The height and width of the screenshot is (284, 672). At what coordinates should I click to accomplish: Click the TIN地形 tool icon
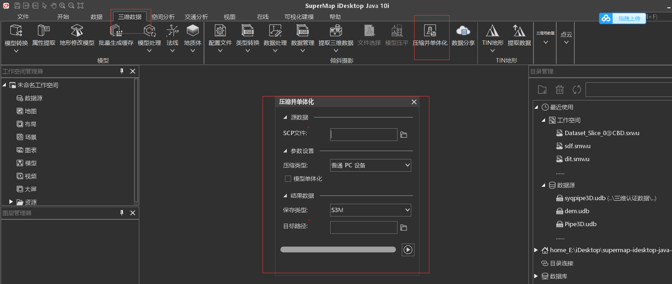click(x=493, y=30)
